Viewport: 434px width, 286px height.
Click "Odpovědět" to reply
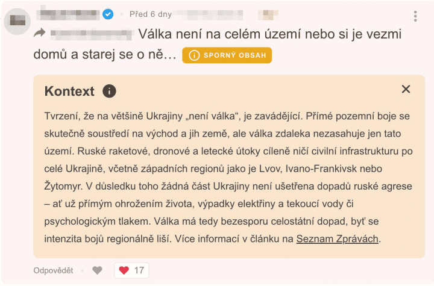[x=53, y=270]
